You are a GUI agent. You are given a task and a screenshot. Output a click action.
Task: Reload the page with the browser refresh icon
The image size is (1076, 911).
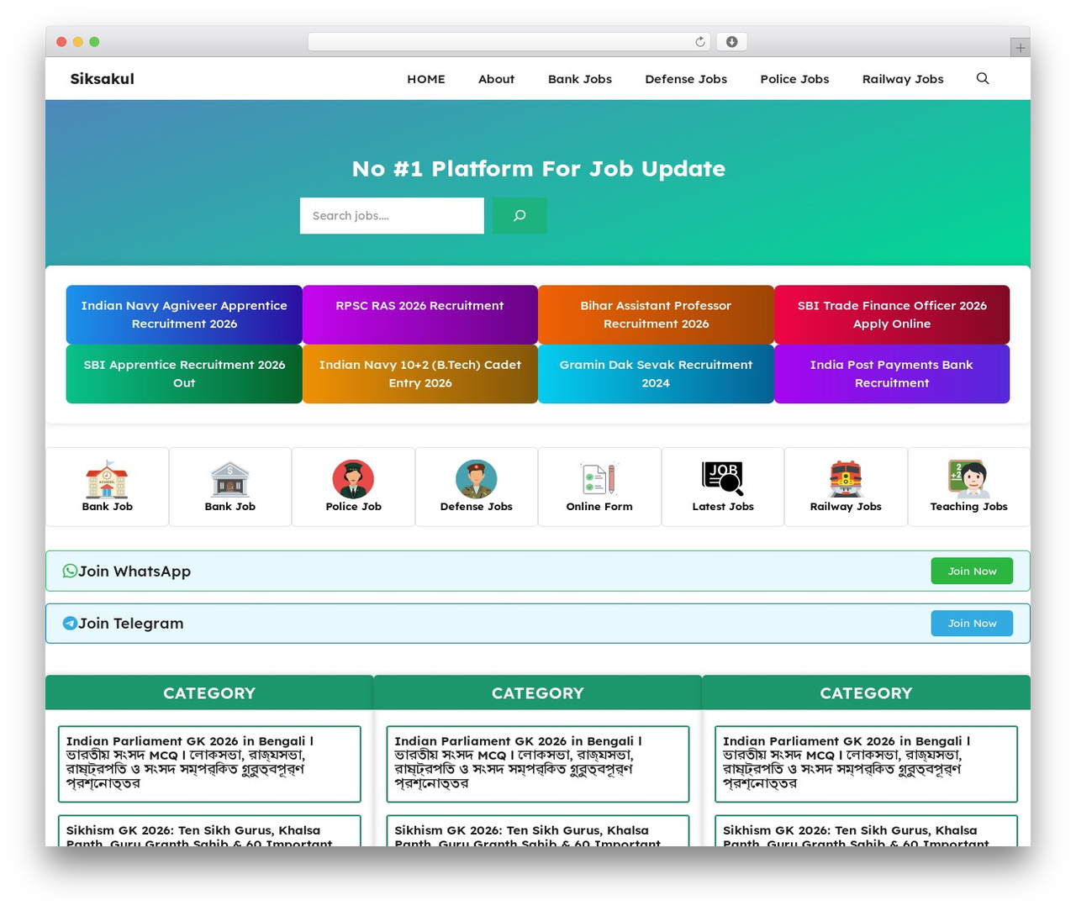699,42
